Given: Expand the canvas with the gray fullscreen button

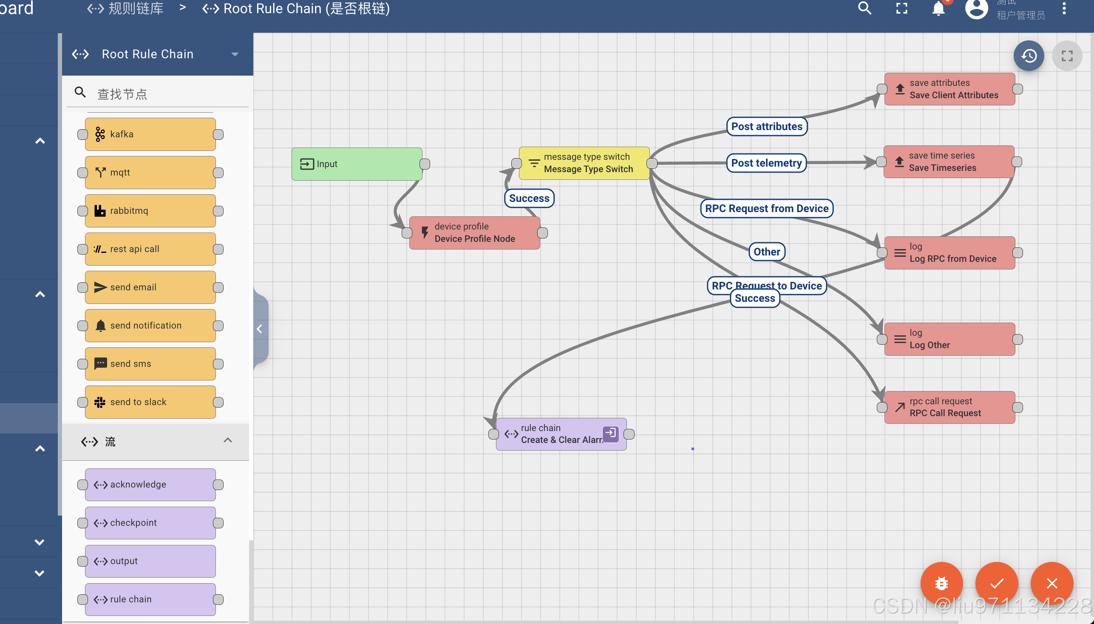Looking at the screenshot, I should coord(1067,56).
